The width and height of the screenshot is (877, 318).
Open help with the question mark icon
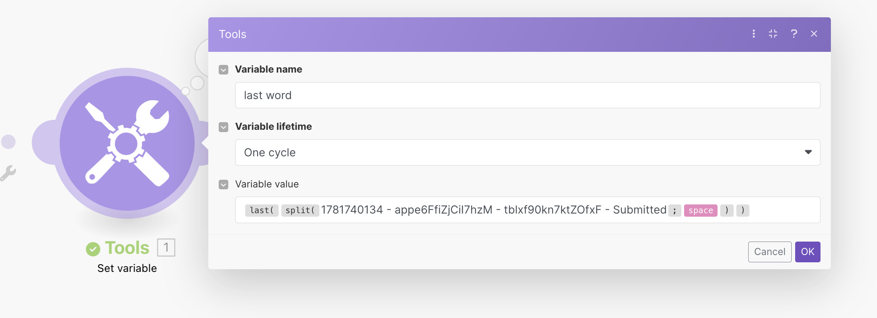[794, 34]
